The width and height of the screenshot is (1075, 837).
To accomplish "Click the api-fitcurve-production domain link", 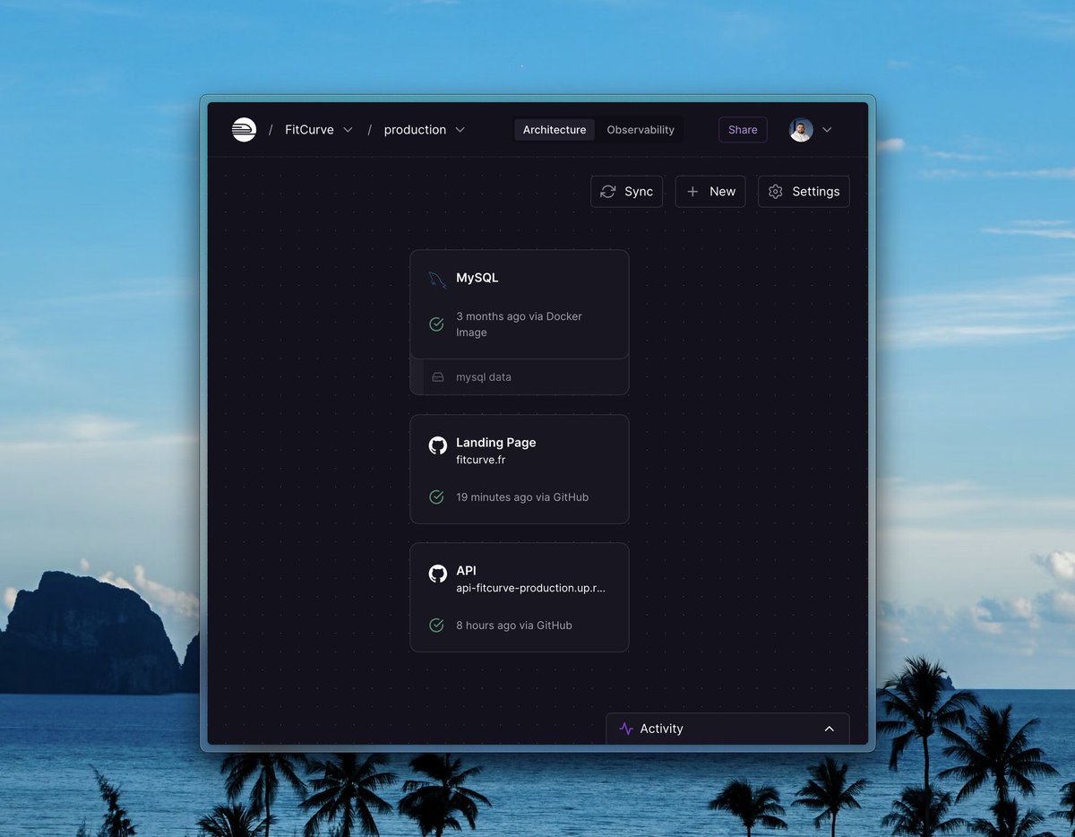I will tap(530, 588).
